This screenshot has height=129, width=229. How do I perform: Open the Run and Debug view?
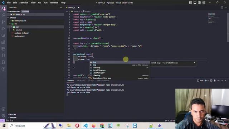point(3,29)
